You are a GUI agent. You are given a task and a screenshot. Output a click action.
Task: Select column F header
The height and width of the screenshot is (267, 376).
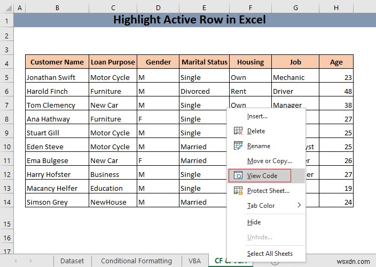pyautogui.click(x=250, y=8)
